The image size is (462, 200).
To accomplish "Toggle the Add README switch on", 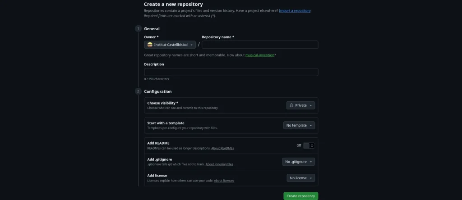I will click(309, 145).
